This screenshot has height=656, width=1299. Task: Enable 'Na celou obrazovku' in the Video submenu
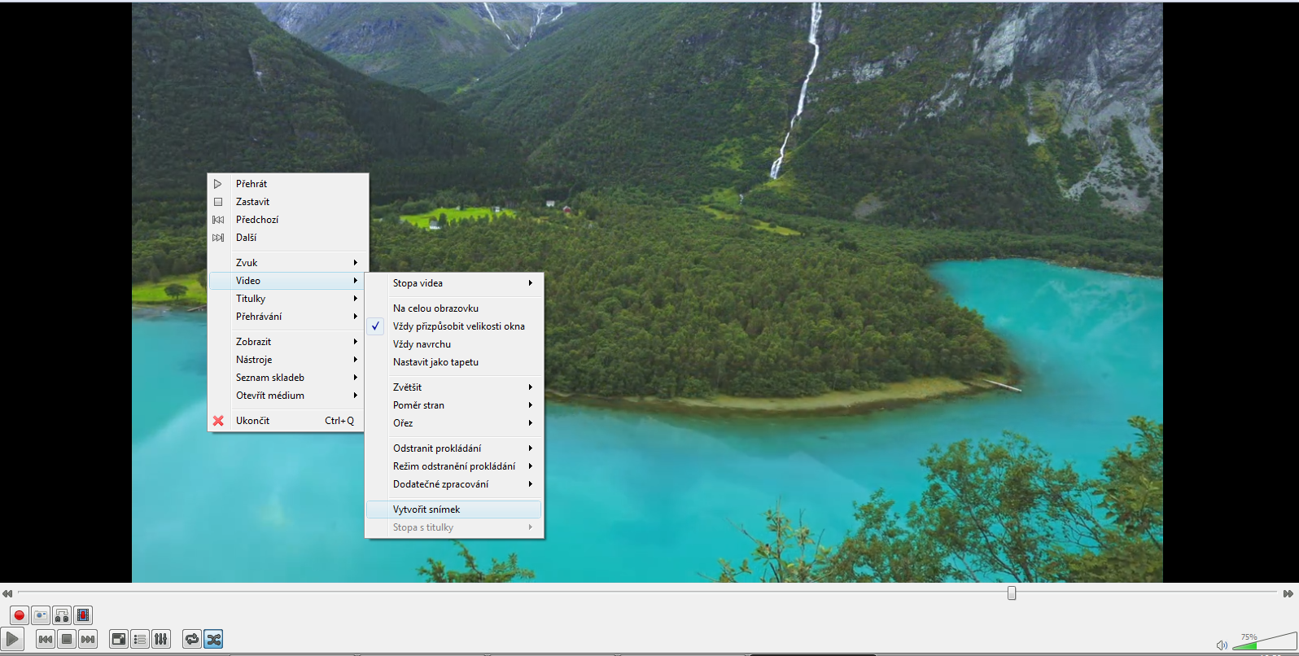click(454, 308)
